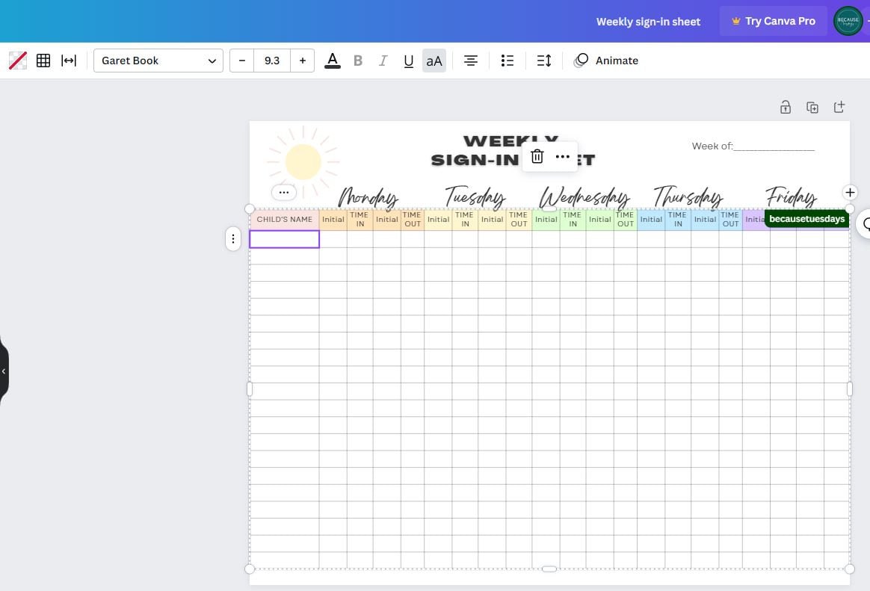Image resolution: width=870 pixels, height=591 pixels.
Task: Open the Garet Book font dropdown
Action: tap(158, 61)
